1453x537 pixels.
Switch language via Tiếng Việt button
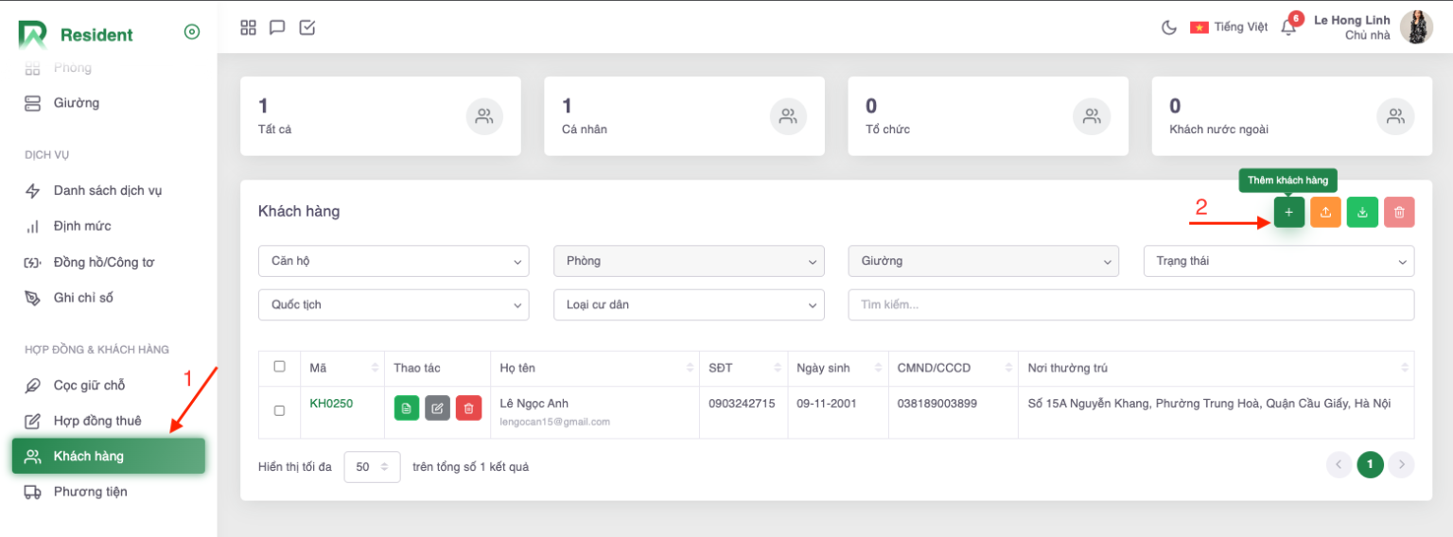click(x=1229, y=27)
